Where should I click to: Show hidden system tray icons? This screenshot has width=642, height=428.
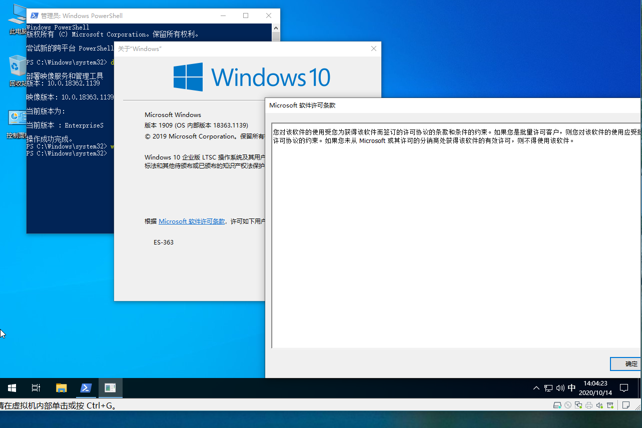(x=536, y=388)
